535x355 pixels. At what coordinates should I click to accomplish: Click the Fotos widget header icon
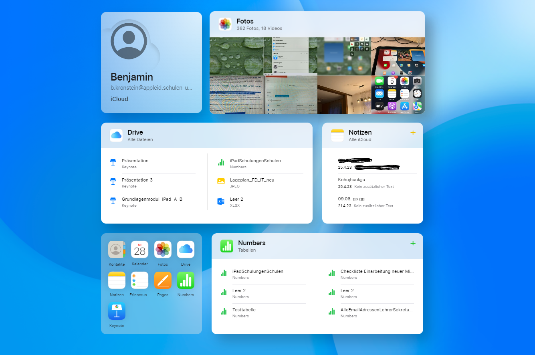[x=225, y=24]
